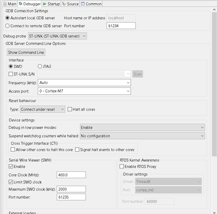
Task: Check Allow other cores to halt this core
Action: point(12,150)
